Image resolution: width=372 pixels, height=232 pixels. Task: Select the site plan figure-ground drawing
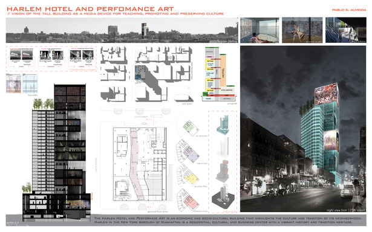[x=146, y=74]
